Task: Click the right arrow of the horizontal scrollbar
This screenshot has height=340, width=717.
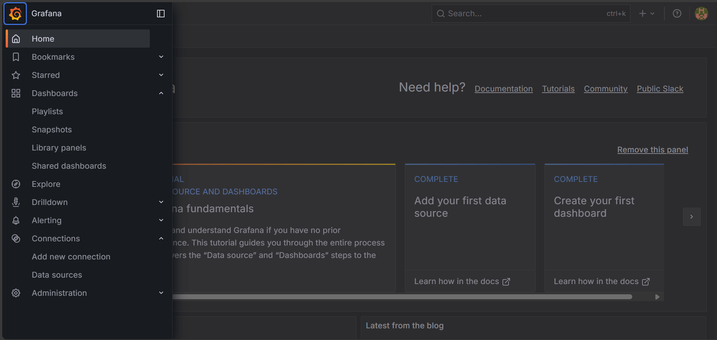Action: tap(657, 297)
